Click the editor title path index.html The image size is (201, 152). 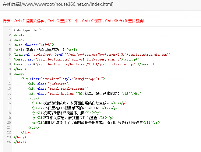[58, 4]
